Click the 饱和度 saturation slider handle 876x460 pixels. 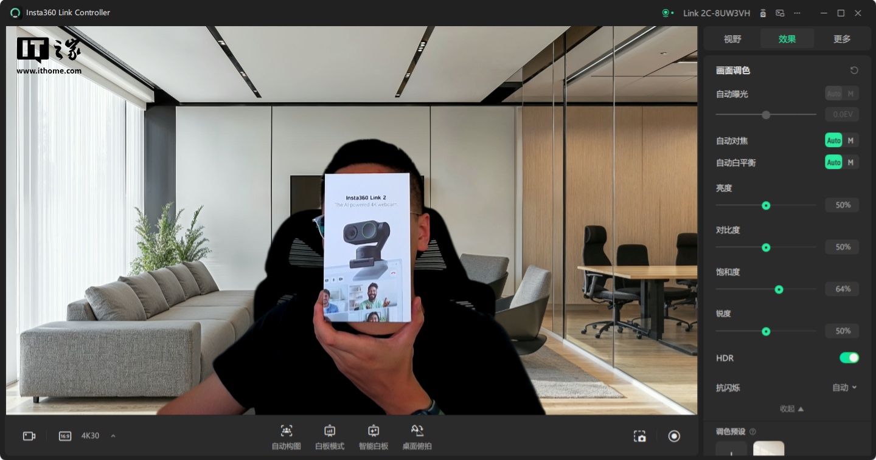[779, 290]
